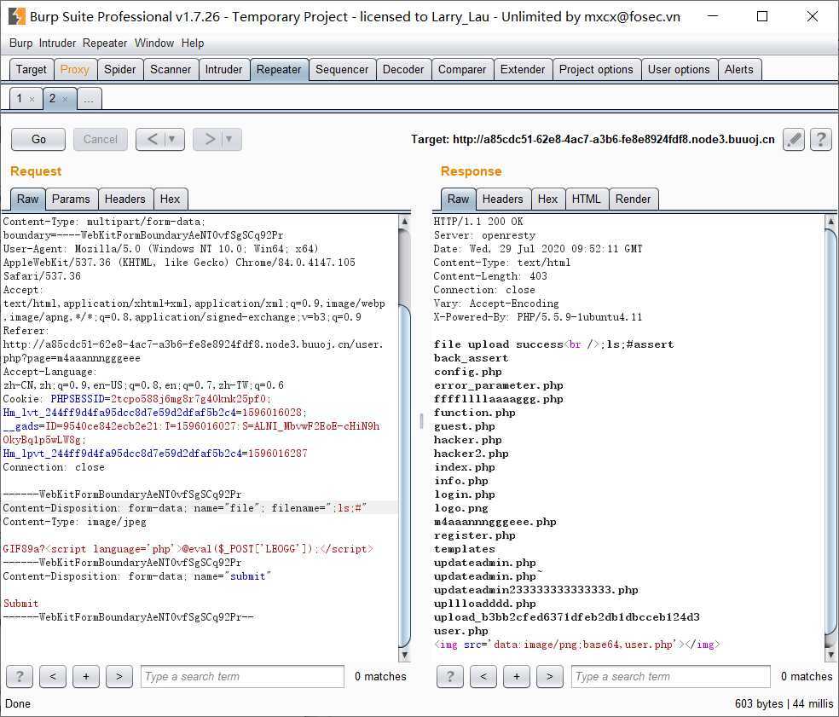
Task: Switch to the Sequencer tab
Action: [x=342, y=70]
